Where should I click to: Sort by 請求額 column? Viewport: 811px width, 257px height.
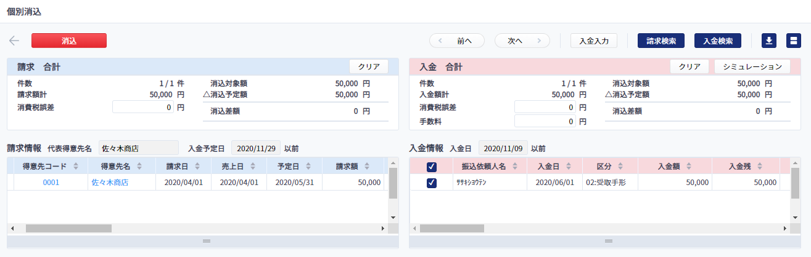[x=353, y=166]
